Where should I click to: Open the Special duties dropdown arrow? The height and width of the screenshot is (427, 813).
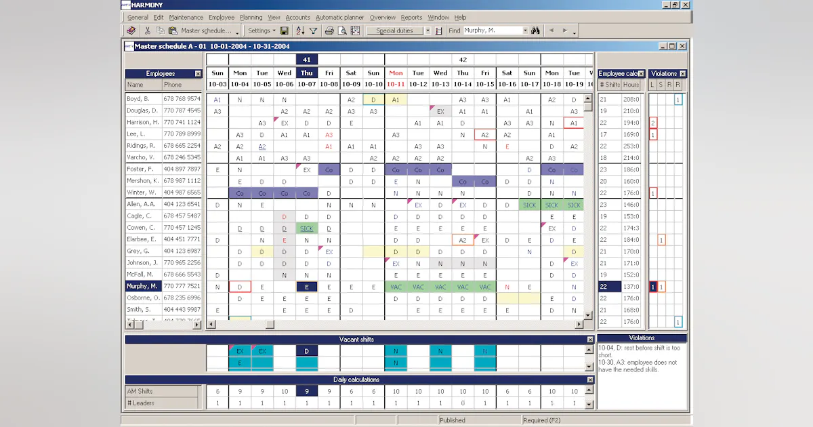[428, 30]
